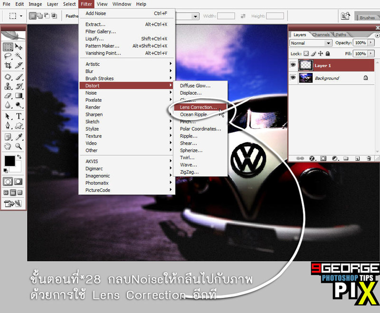Image resolution: width=380 pixels, height=313 pixels.
Task: Select the Lasso tool
Action: [8, 56]
